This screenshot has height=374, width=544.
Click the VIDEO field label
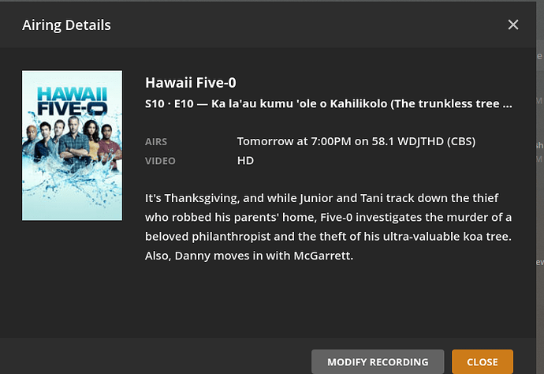pyautogui.click(x=159, y=160)
